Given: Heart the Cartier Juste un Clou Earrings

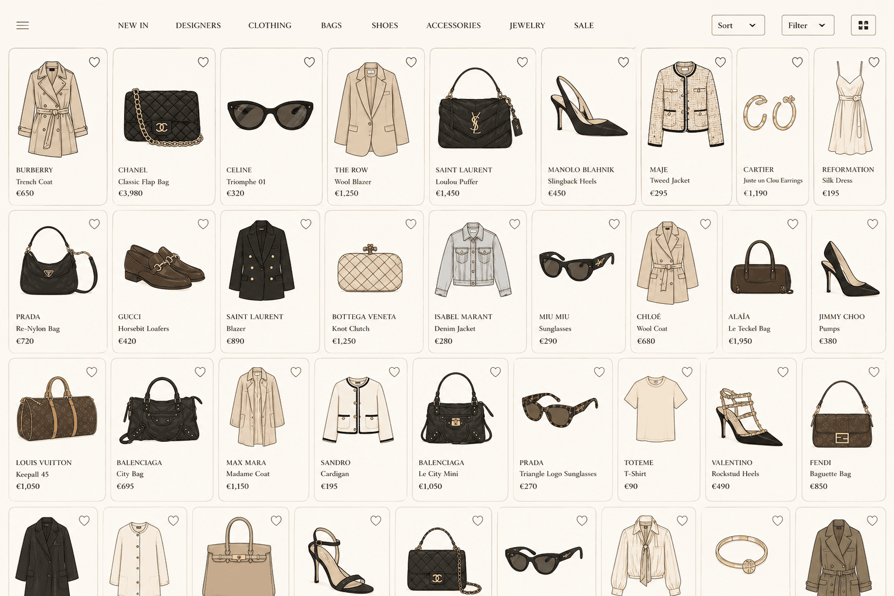Looking at the screenshot, I should click(x=797, y=62).
